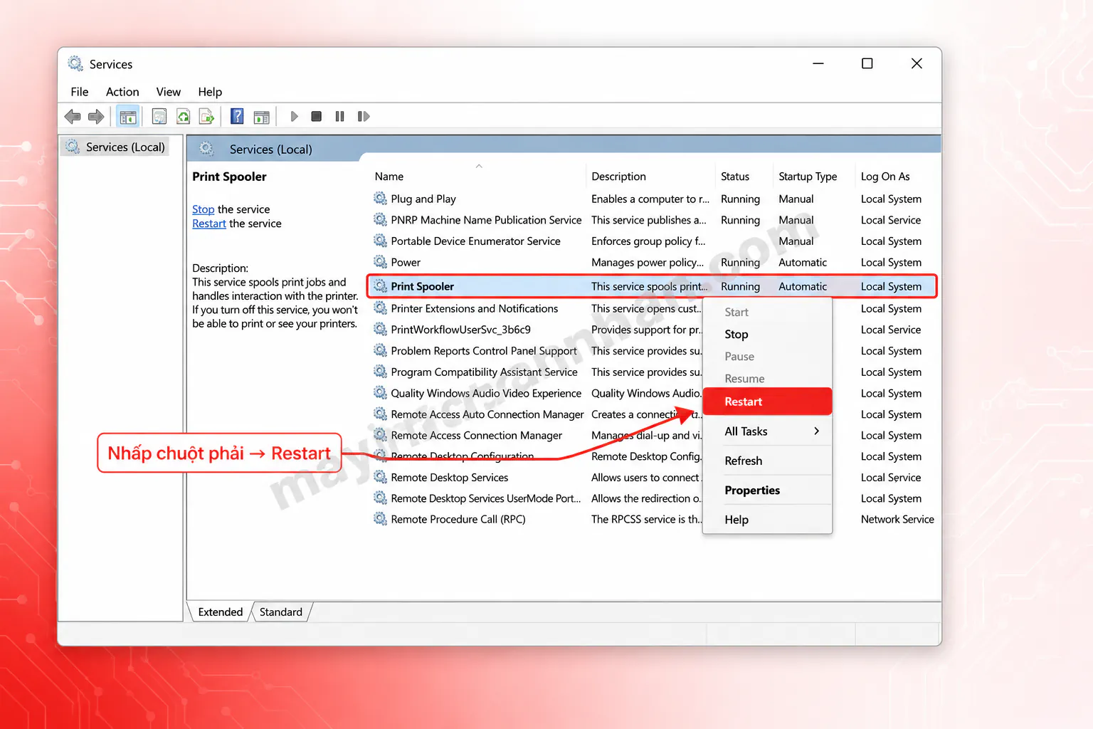This screenshot has height=729, width=1093.
Task: Click the Back arrow toolbar icon
Action: 73,116
